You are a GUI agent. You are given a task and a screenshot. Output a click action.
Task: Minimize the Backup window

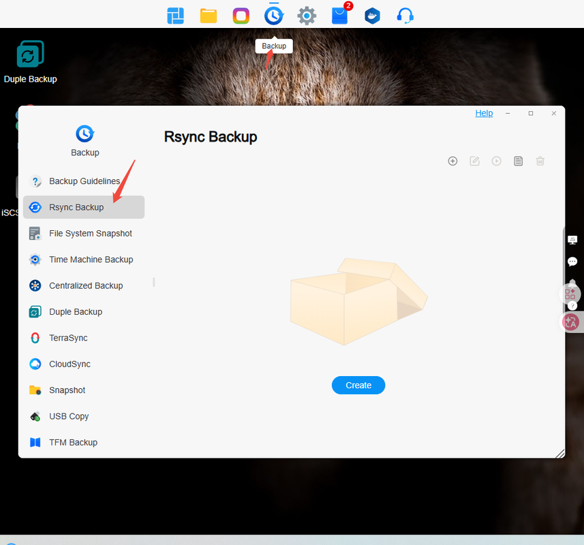508,113
